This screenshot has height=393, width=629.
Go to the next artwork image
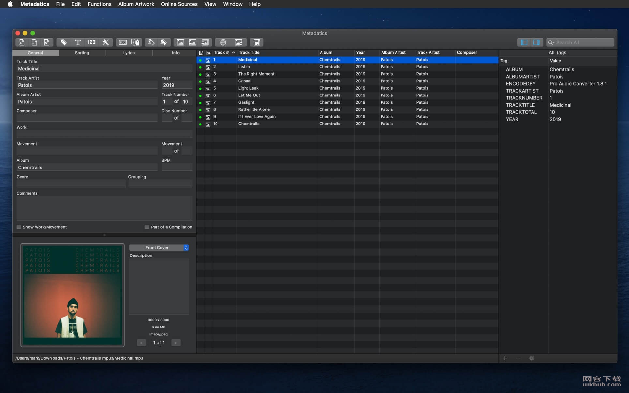[x=176, y=343]
